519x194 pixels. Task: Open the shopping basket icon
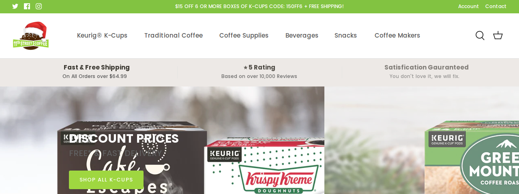click(x=498, y=36)
